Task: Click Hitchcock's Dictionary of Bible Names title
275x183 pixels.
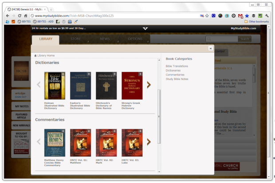Action: pyautogui.click(x=104, y=106)
